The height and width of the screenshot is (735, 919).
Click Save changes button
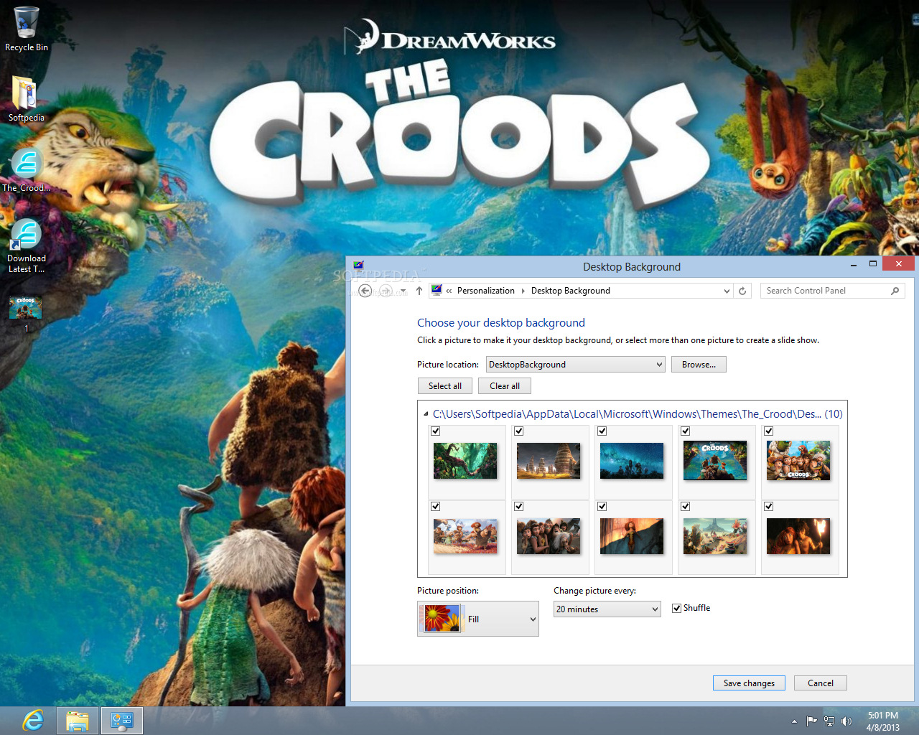(749, 683)
